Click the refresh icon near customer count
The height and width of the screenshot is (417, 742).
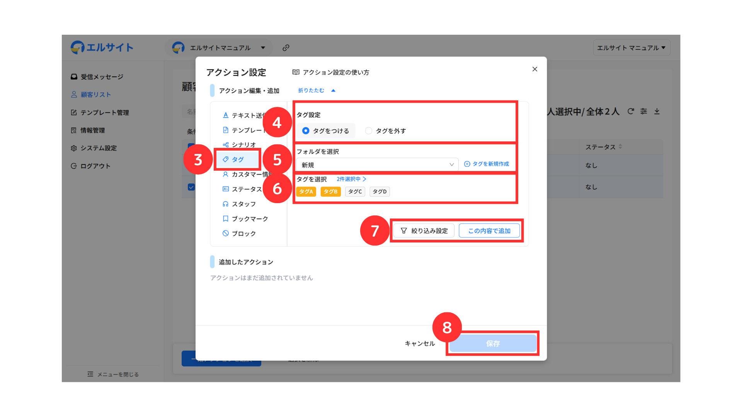pos(631,111)
